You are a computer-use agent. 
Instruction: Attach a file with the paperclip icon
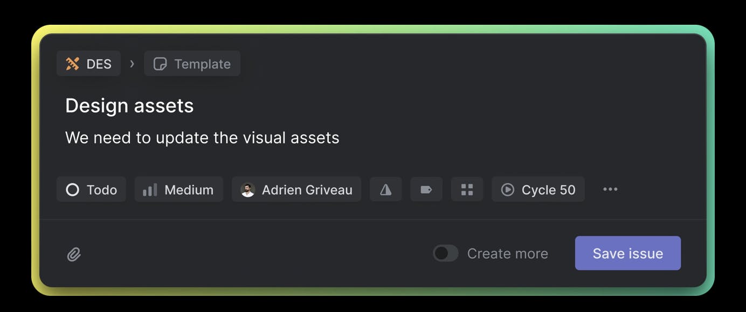tap(74, 254)
